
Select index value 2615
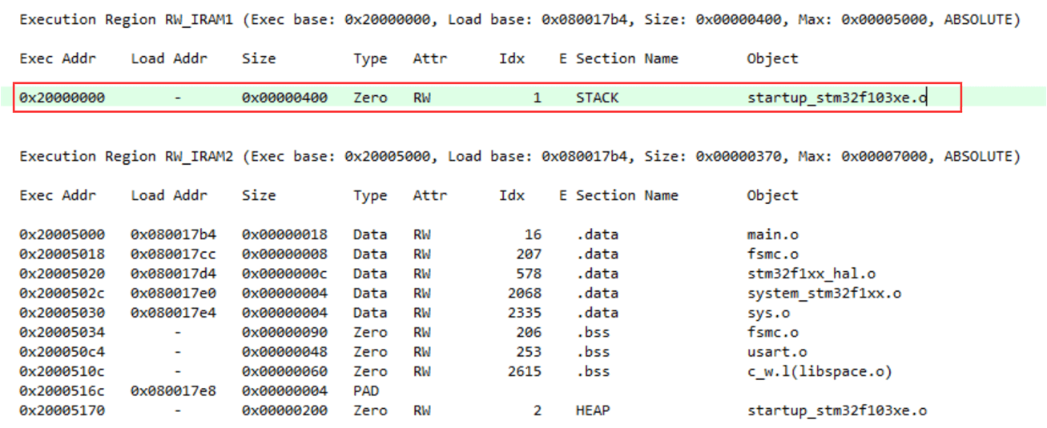tap(525, 372)
